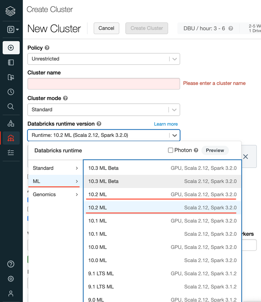Click the Help question mark in sidebar
The height and width of the screenshot is (302, 261).
tap(11, 264)
